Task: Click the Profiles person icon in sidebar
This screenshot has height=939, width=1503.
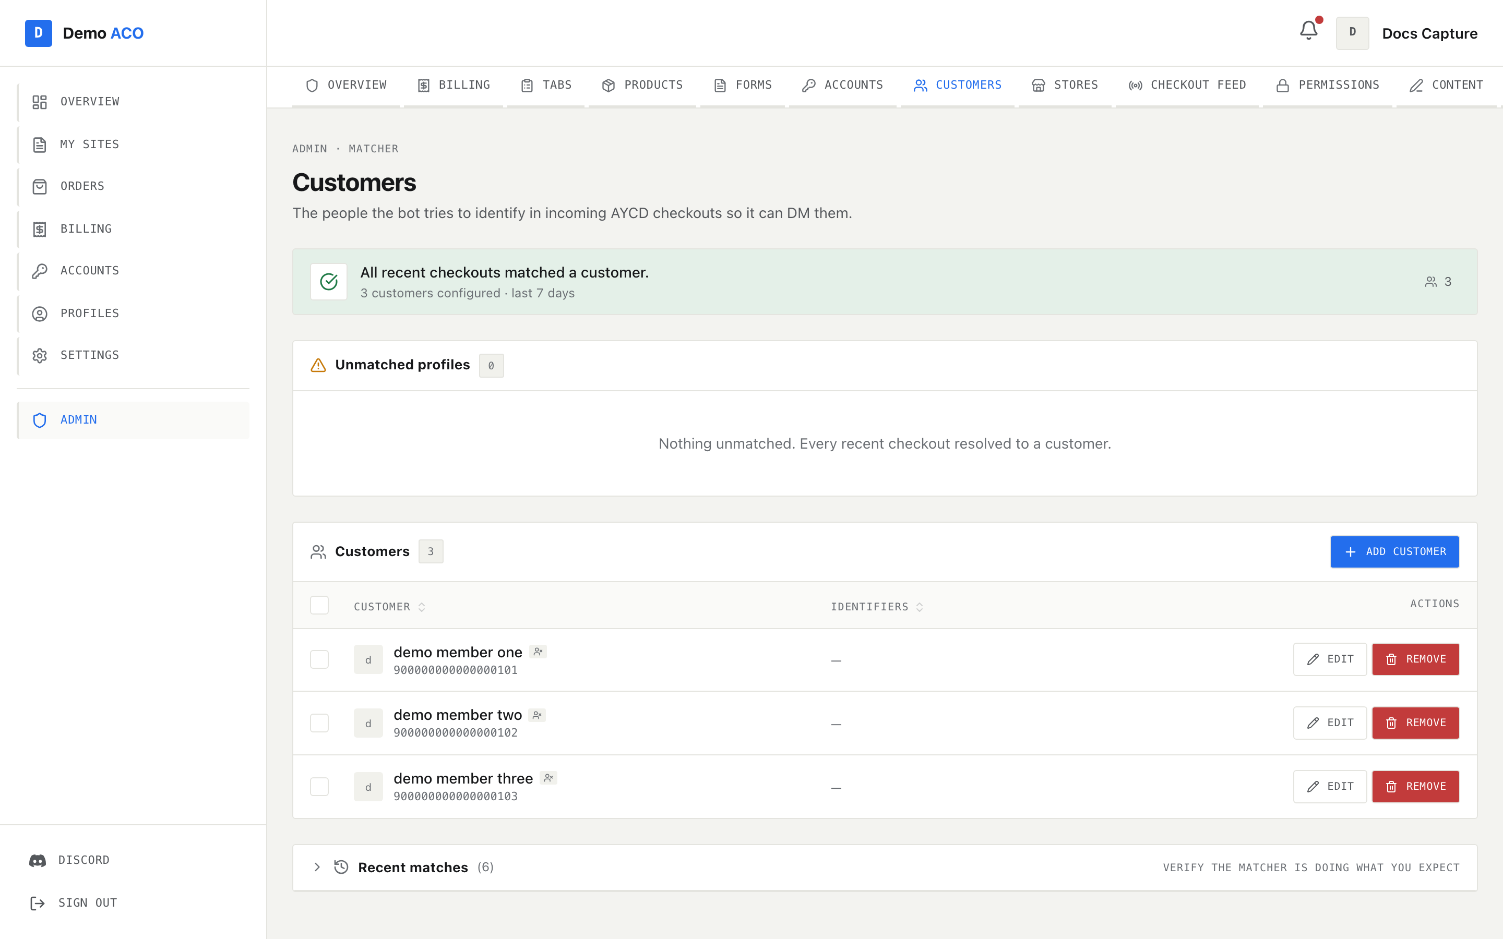Action: (40, 314)
